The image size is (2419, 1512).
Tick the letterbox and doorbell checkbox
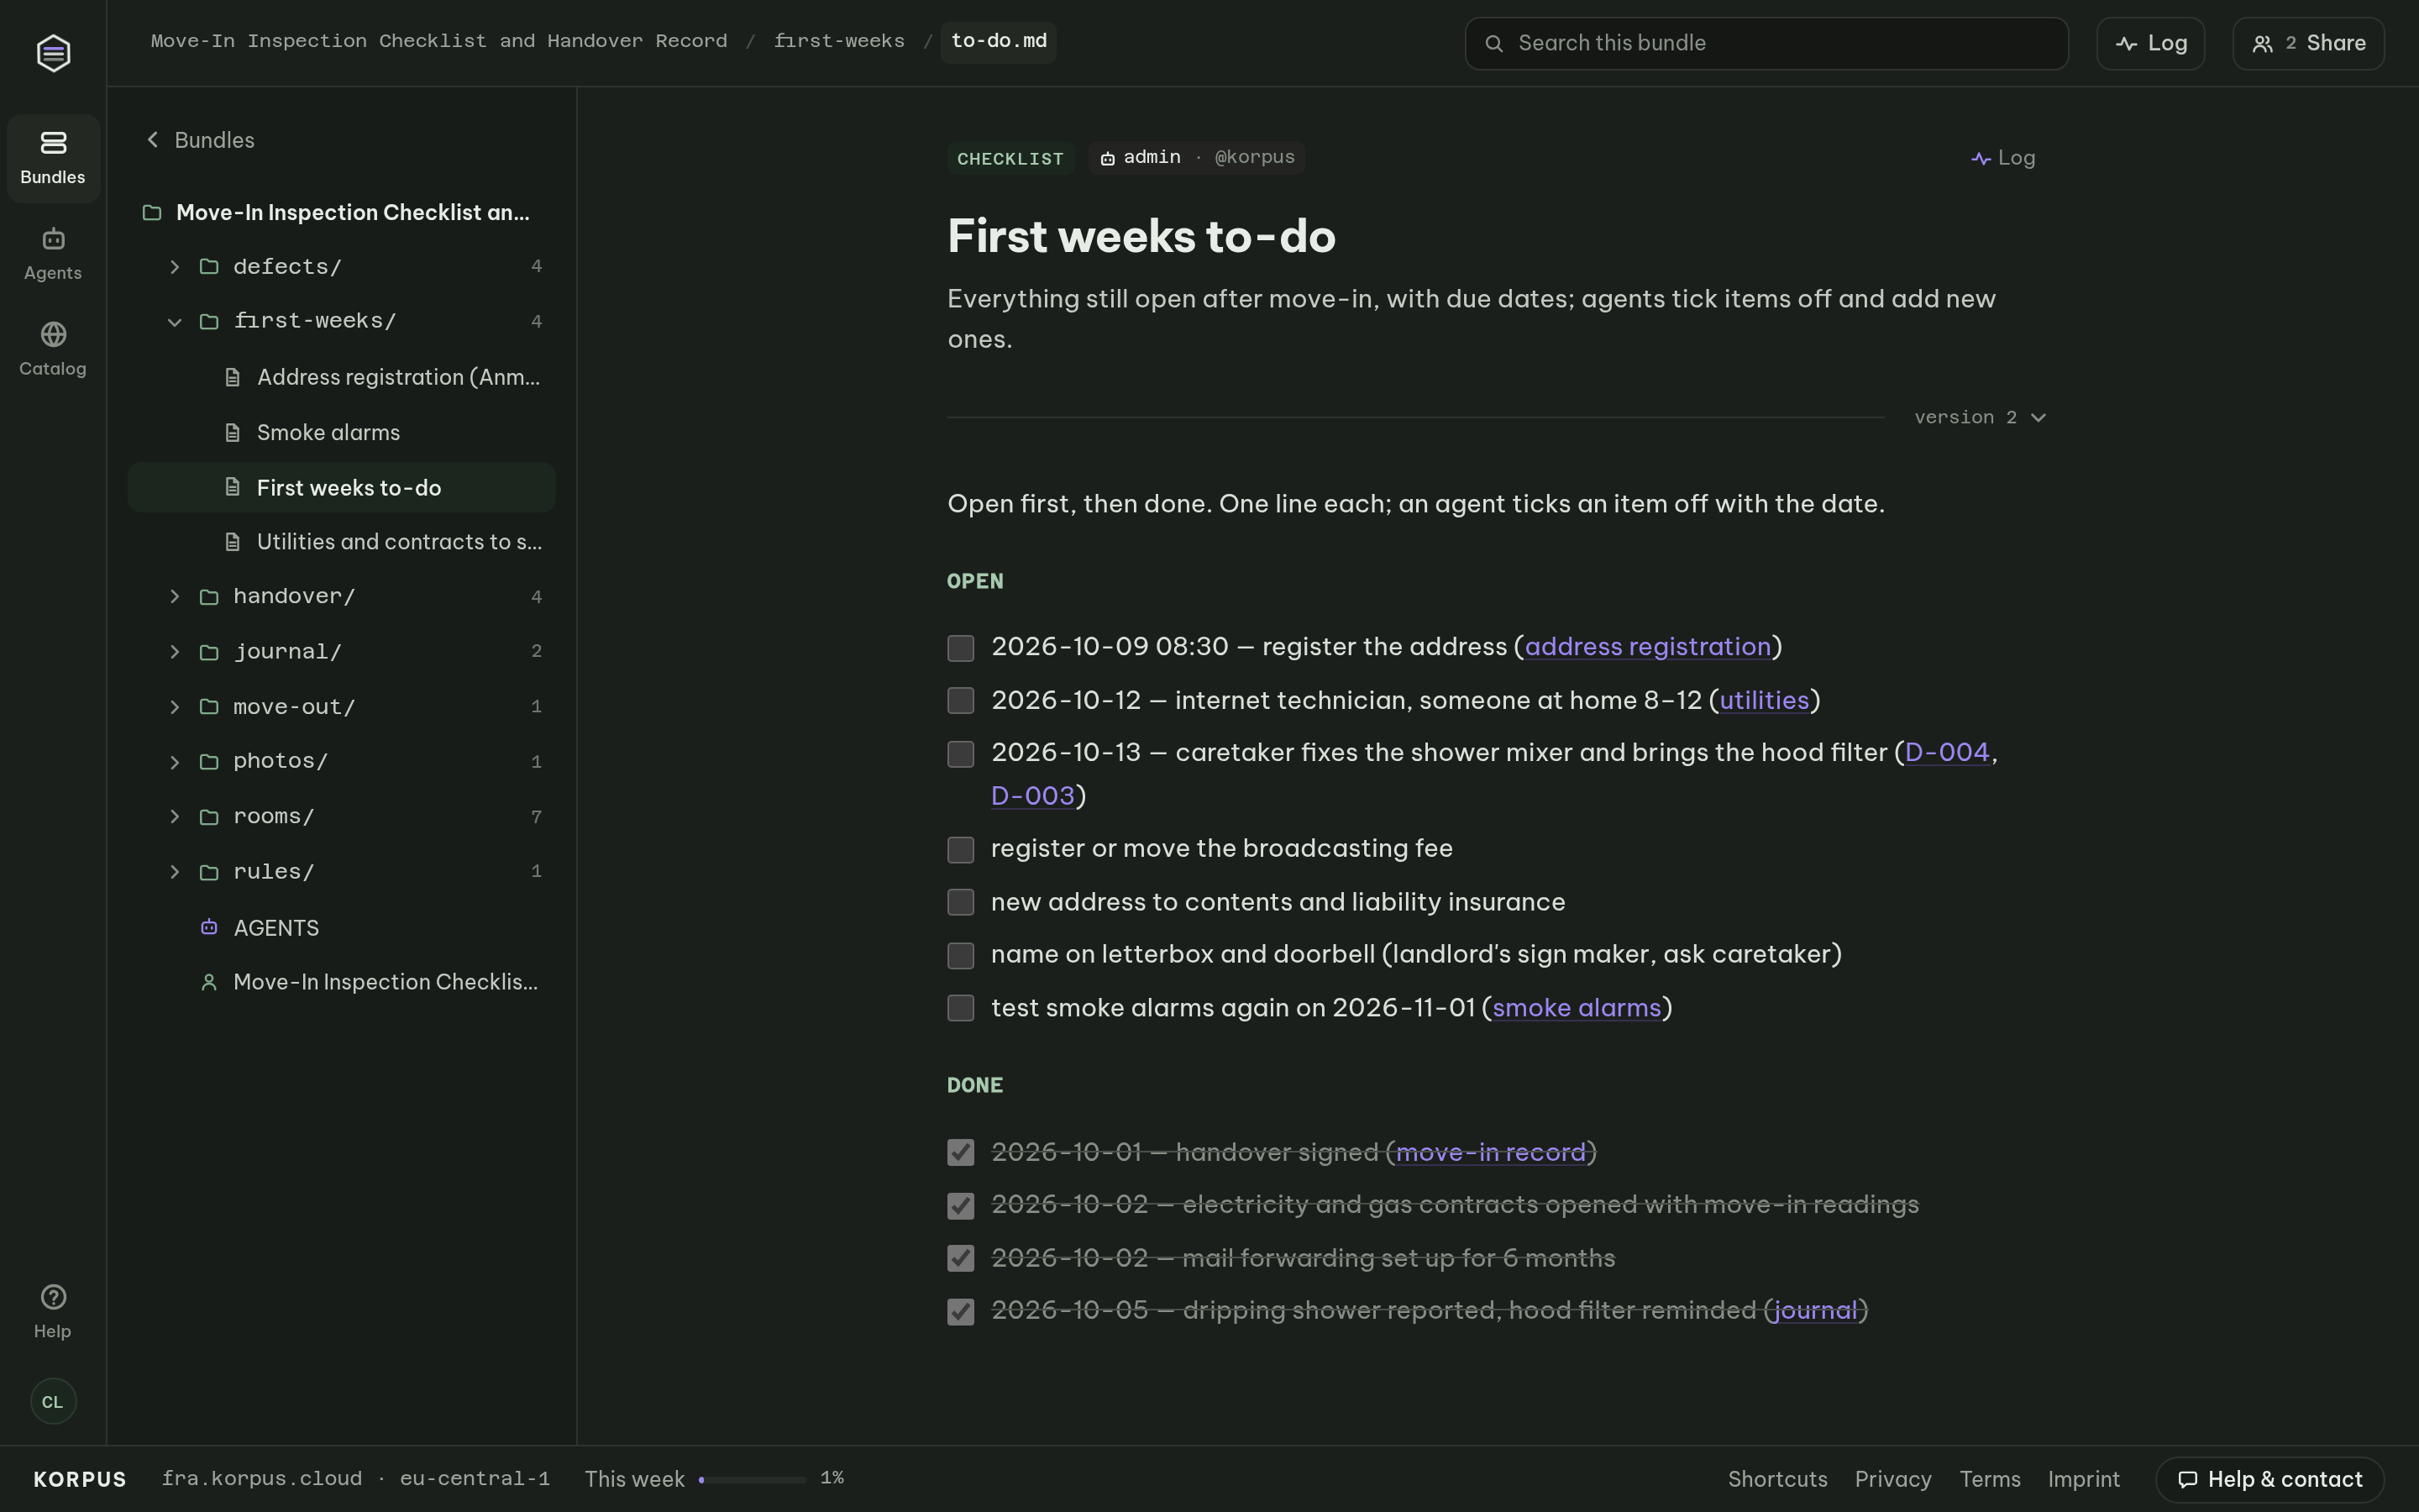click(x=961, y=956)
